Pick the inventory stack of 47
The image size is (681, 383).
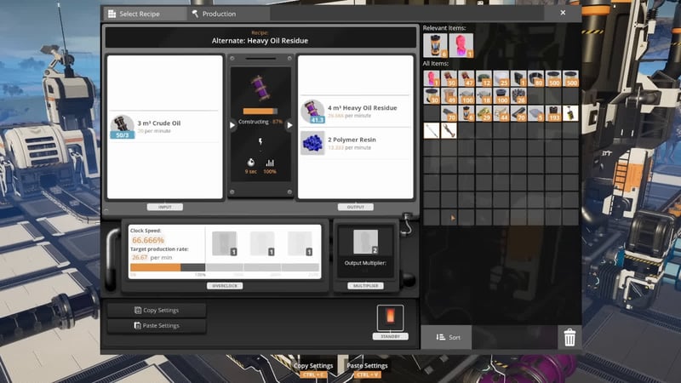pyautogui.click(x=466, y=78)
